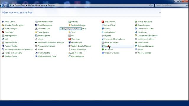Open the Date and Time icon
This screenshot has width=189, height=106.
point(102,25)
